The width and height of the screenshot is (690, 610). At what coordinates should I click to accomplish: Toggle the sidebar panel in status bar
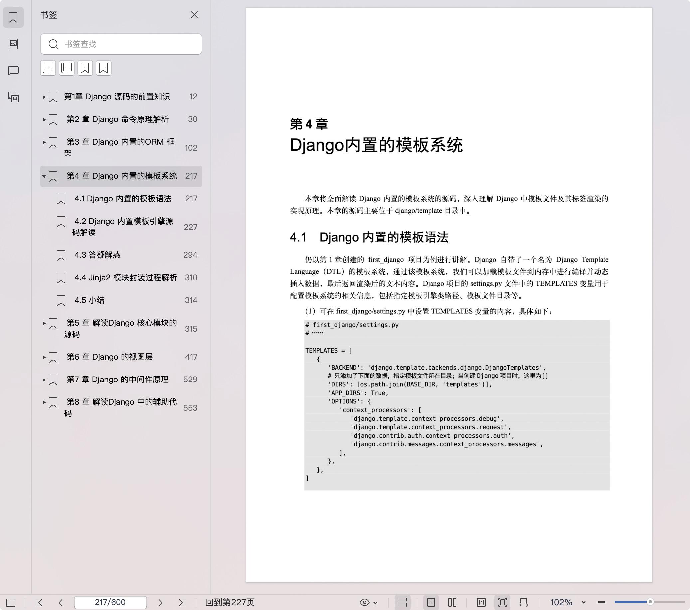[x=11, y=603]
